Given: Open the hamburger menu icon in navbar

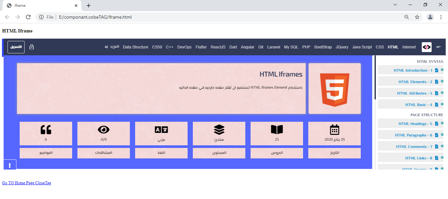Looking at the screenshot, I should tap(438, 47).
